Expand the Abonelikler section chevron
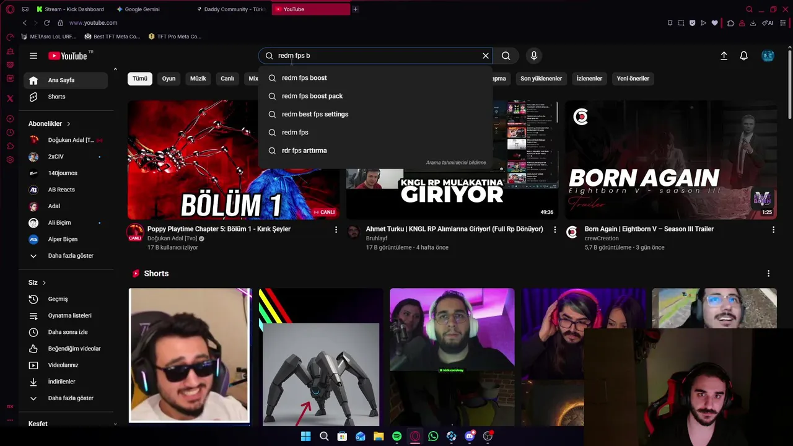Viewport: 793px width, 446px height. (x=69, y=124)
